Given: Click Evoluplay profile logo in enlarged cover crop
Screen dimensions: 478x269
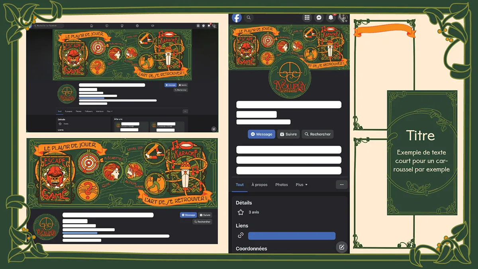Looking at the screenshot, I should (x=47, y=228).
